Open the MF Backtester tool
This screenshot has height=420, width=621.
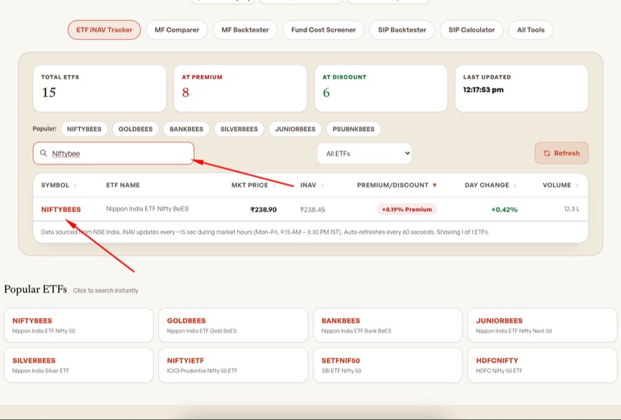(x=245, y=30)
